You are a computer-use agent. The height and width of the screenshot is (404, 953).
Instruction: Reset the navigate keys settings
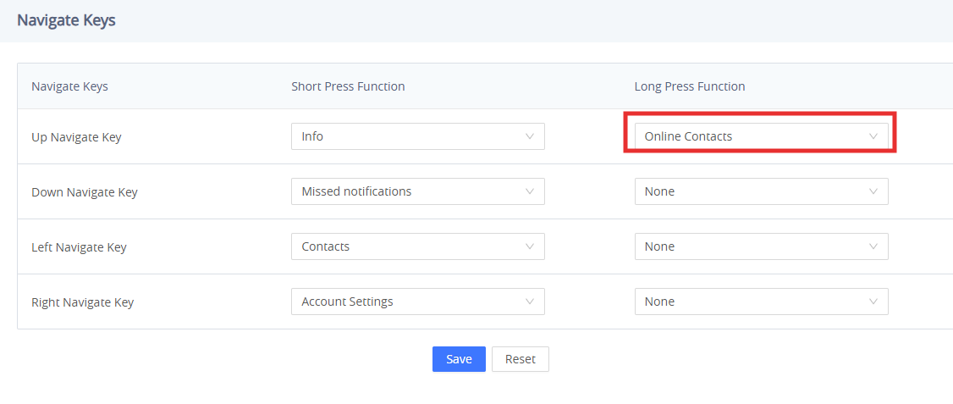tap(521, 359)
